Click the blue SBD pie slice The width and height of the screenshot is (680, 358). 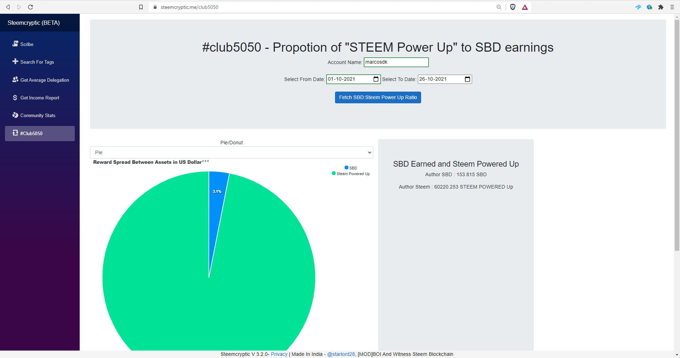217,198
